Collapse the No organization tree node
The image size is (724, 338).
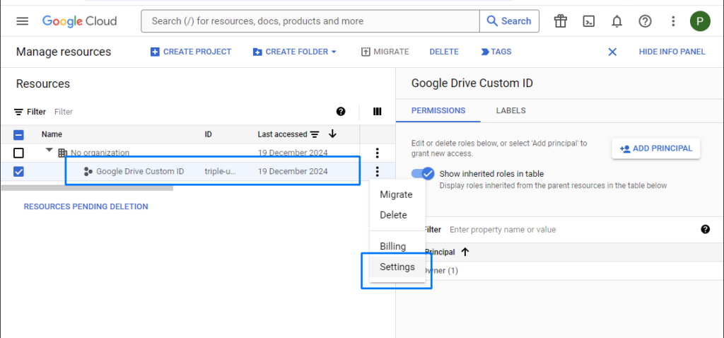click(x=49, y=151)
